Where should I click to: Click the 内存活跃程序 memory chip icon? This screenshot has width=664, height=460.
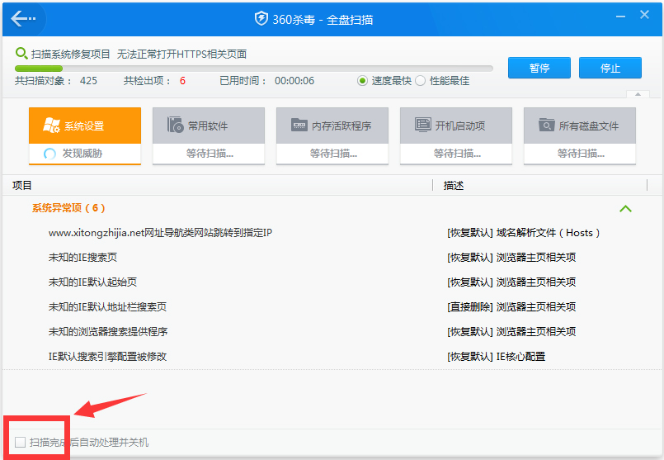(x=299, y=126)
